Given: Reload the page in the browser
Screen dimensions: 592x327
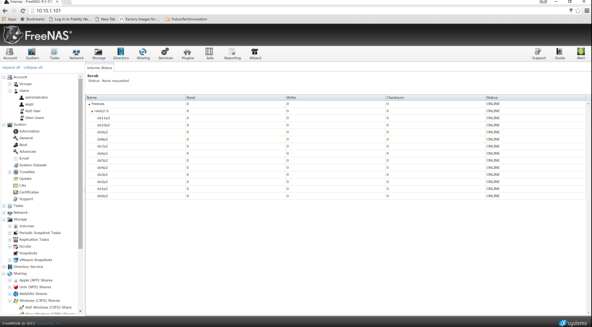Looking at the screenshot, I should tap(23, 11).
